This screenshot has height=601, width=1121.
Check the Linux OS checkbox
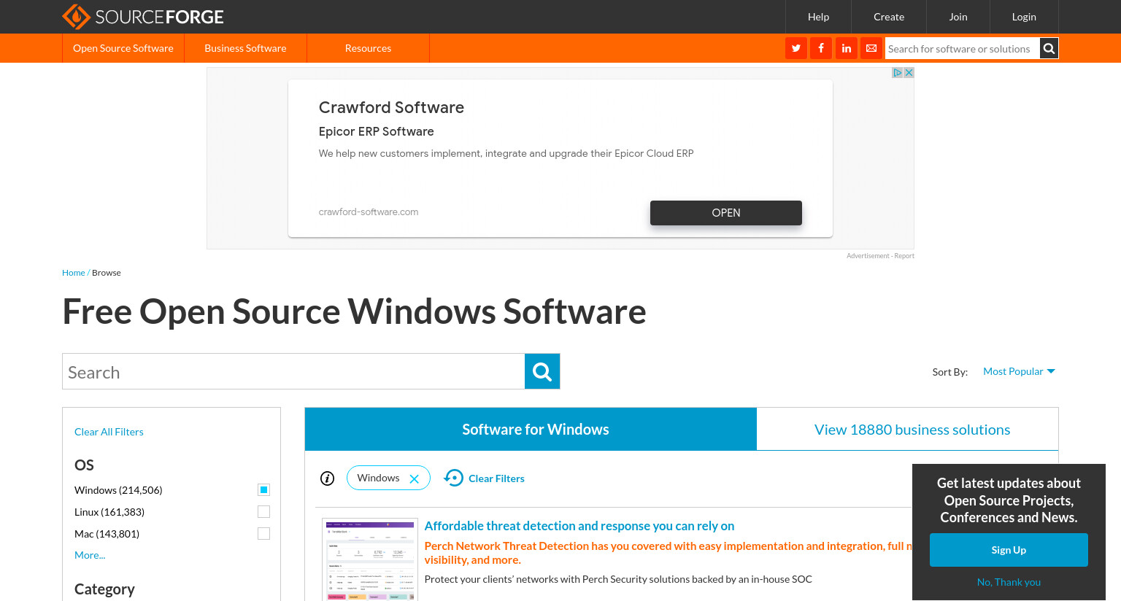coord(263,512)
